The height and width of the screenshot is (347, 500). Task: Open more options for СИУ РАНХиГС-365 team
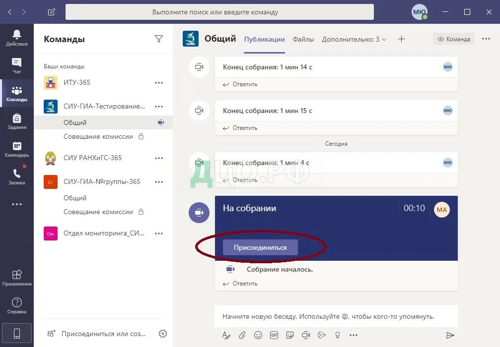(159, 158)
